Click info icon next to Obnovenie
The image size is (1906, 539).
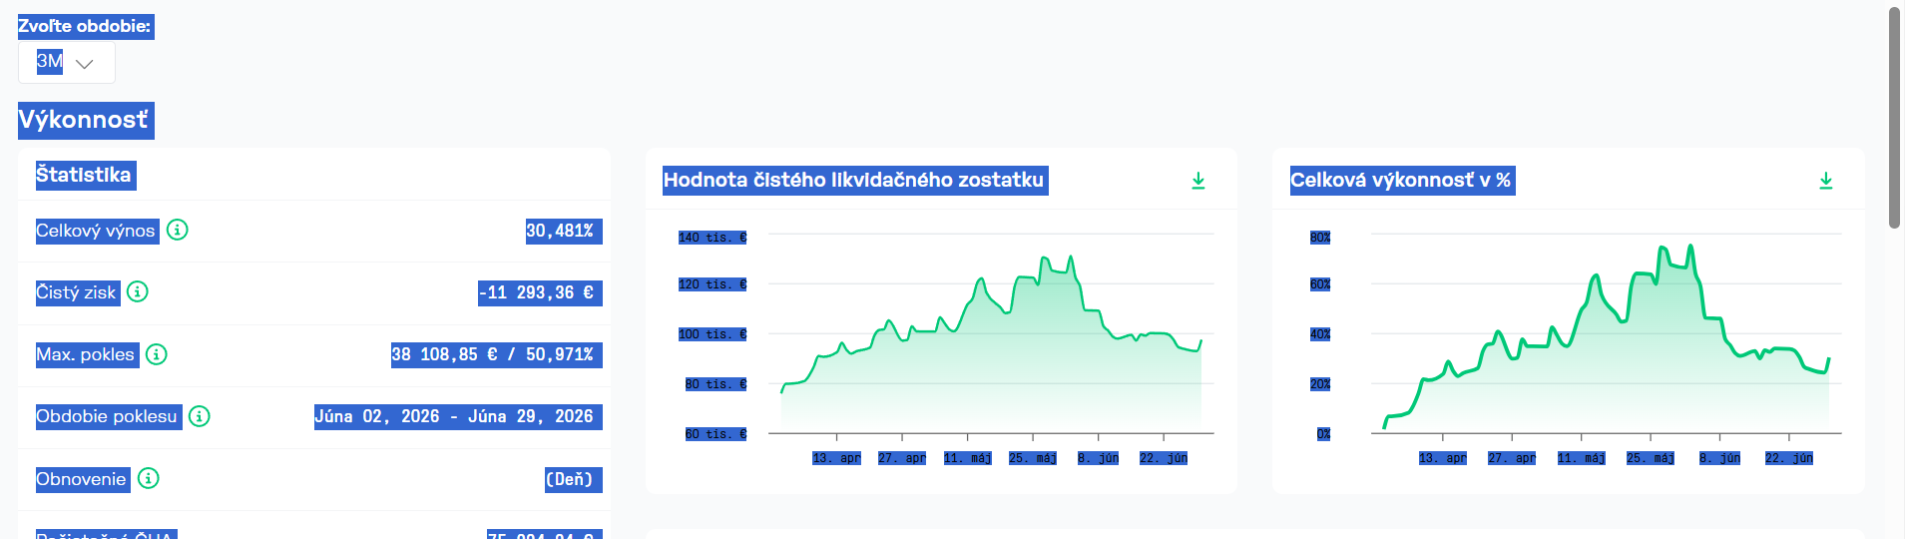click(149, 478)
